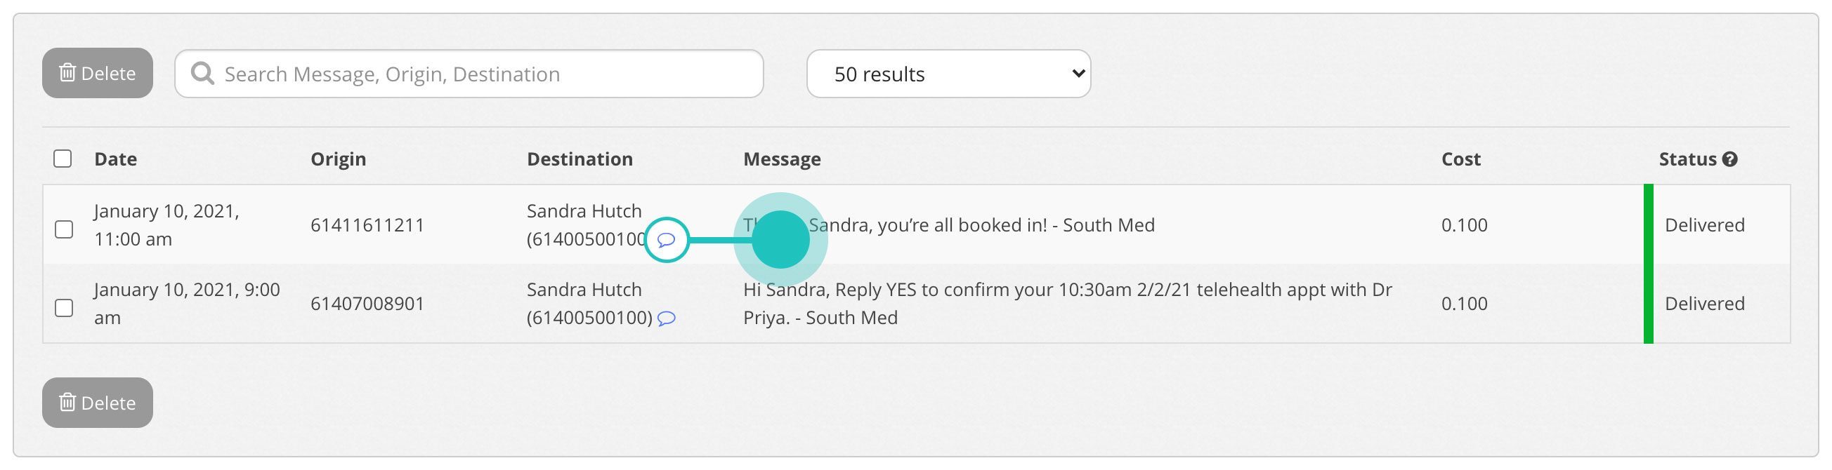Click the Origin column header
The image size is (1832, 470).
coord(339,159)
